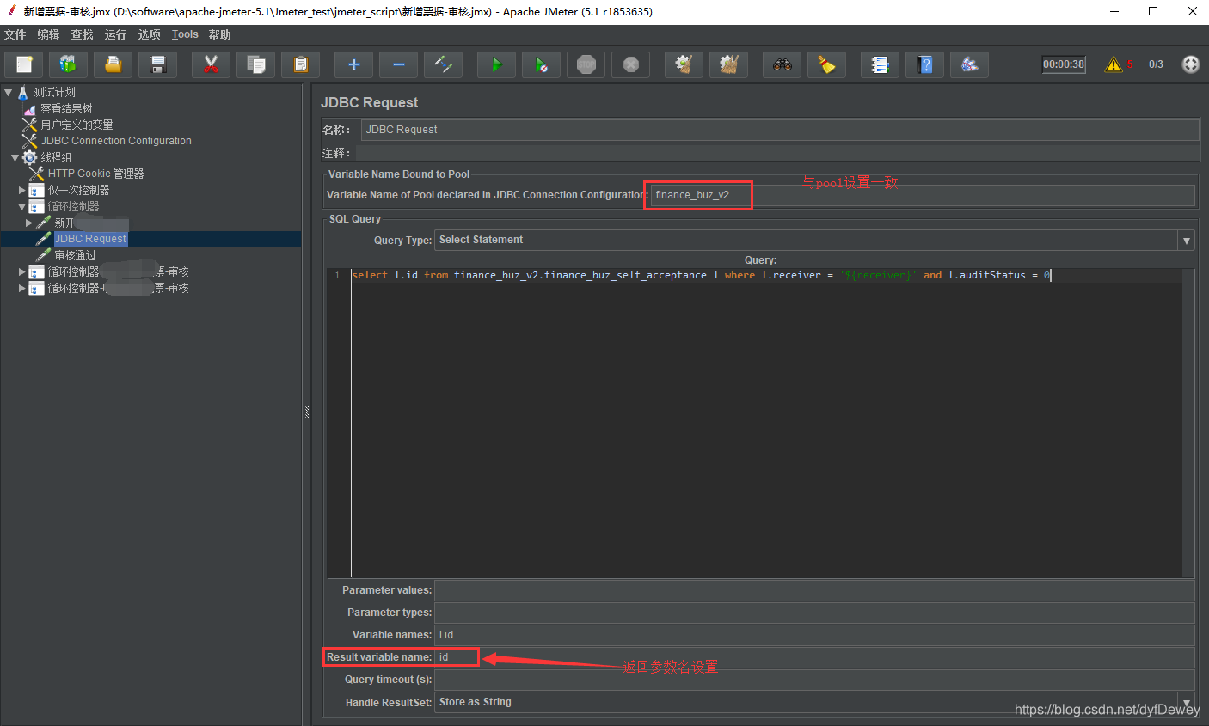Save the test plan with disk icon
This screenshot has width=1209, height=726.
[157, 64]
